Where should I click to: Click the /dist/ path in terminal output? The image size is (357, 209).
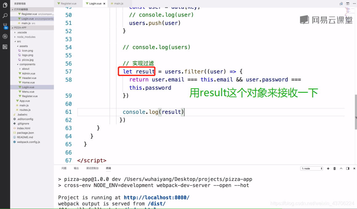pyautogui.click(x=156, y=203)
